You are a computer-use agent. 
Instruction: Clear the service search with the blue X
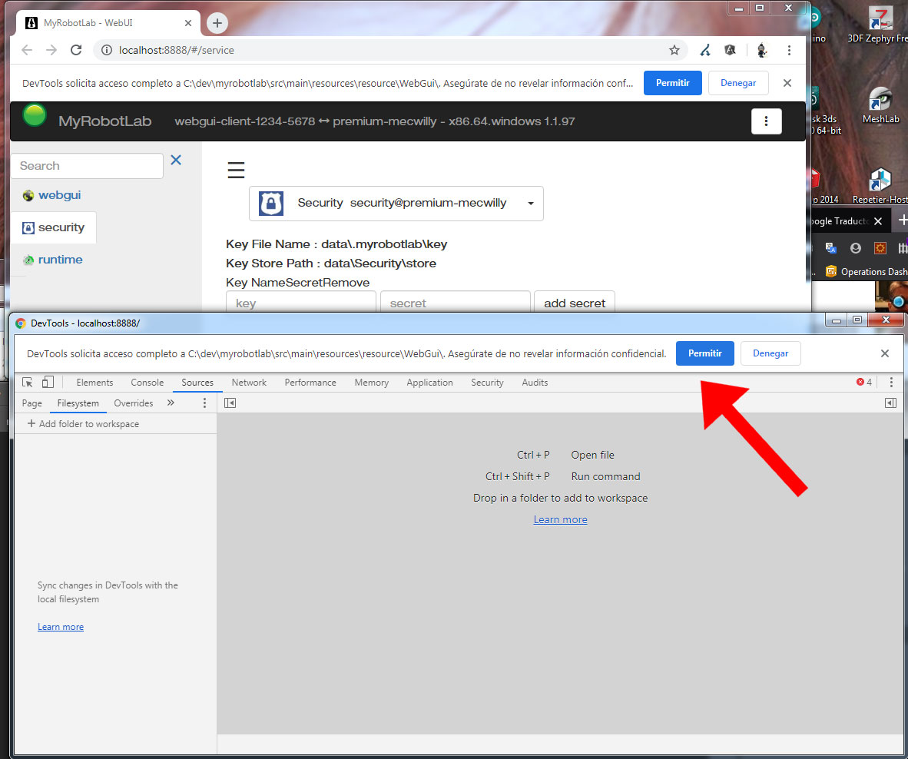(176, 160)
